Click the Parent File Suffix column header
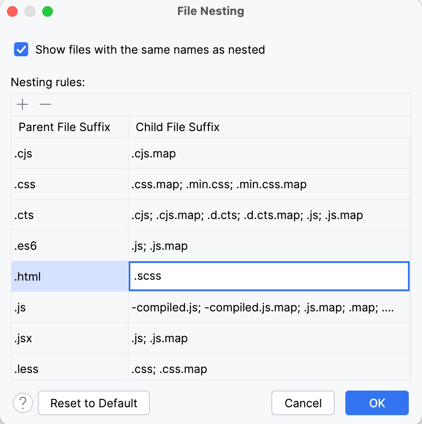Screen dimensions: 422x424 (x=63, y=127)
